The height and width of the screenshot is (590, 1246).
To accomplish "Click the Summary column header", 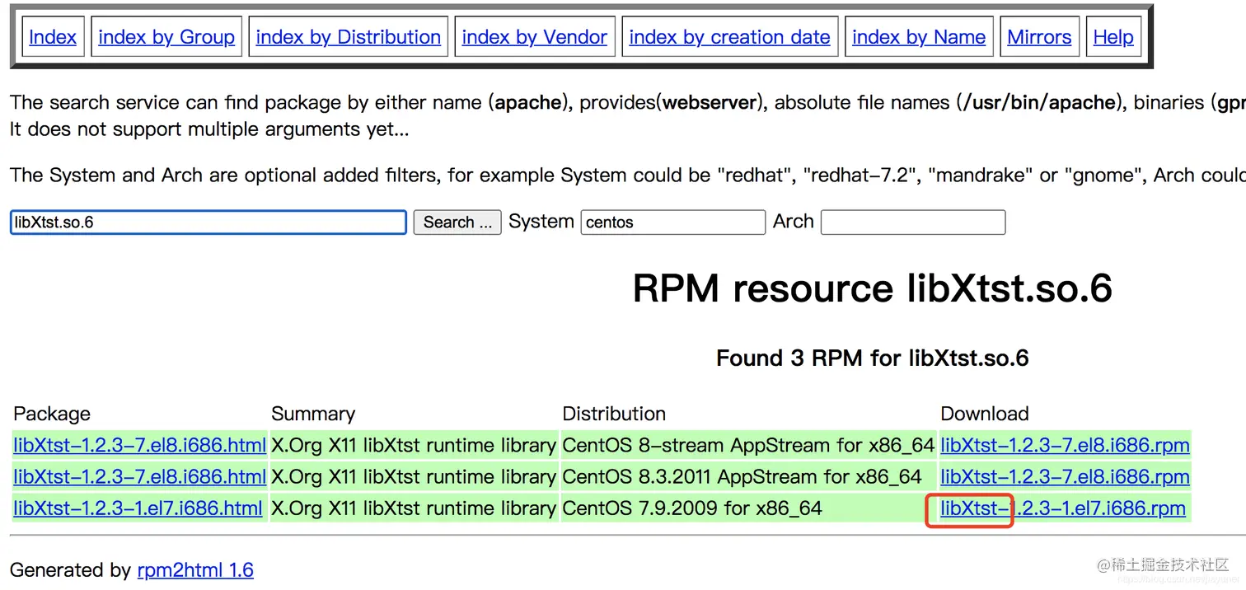I will (x=313, y=414).
